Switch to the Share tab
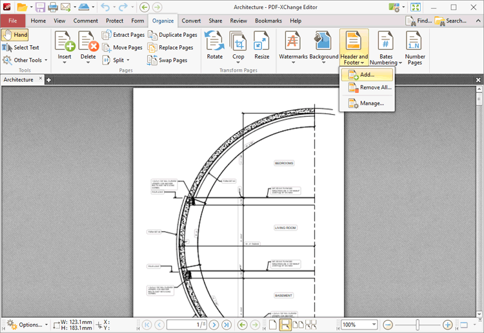The height and width of the screenshot is (333, 484). [215, 21]
